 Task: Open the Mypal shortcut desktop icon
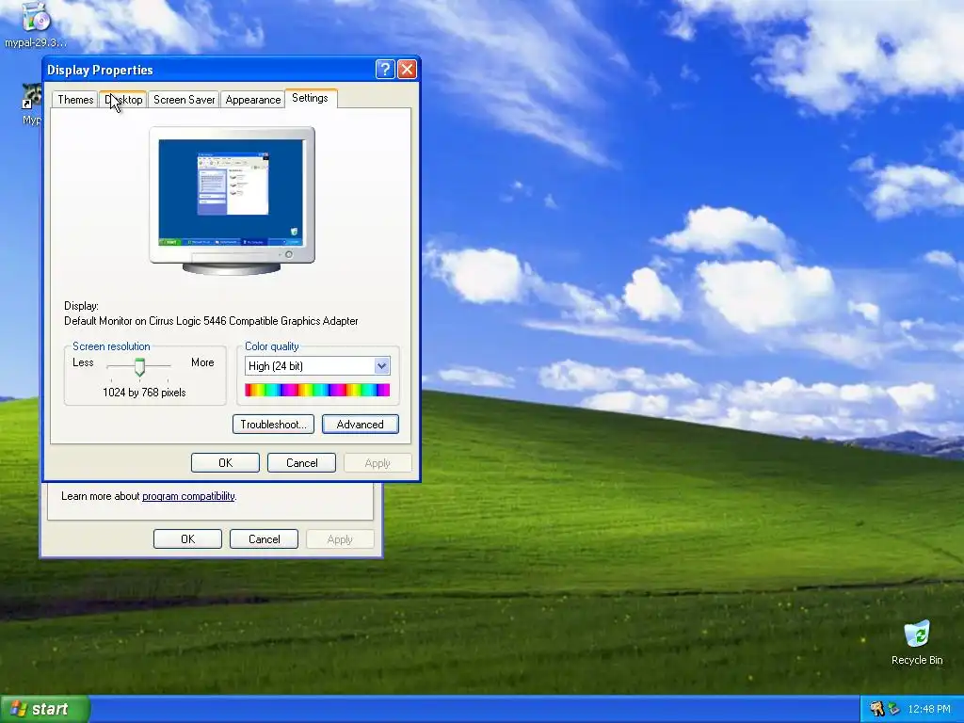pos(32,104)
